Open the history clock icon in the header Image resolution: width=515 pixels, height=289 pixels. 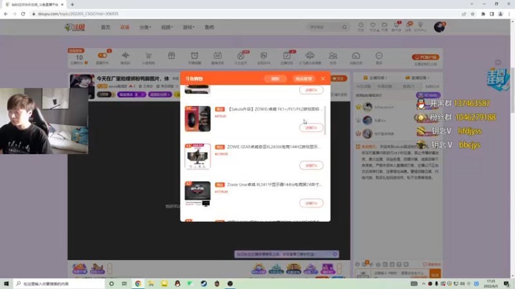(x=361, y=25)
